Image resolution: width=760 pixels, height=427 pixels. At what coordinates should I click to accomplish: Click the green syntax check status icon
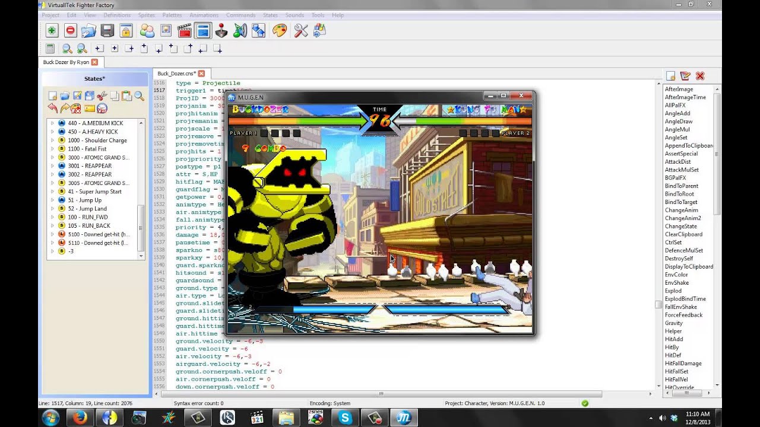pos(585,403)
